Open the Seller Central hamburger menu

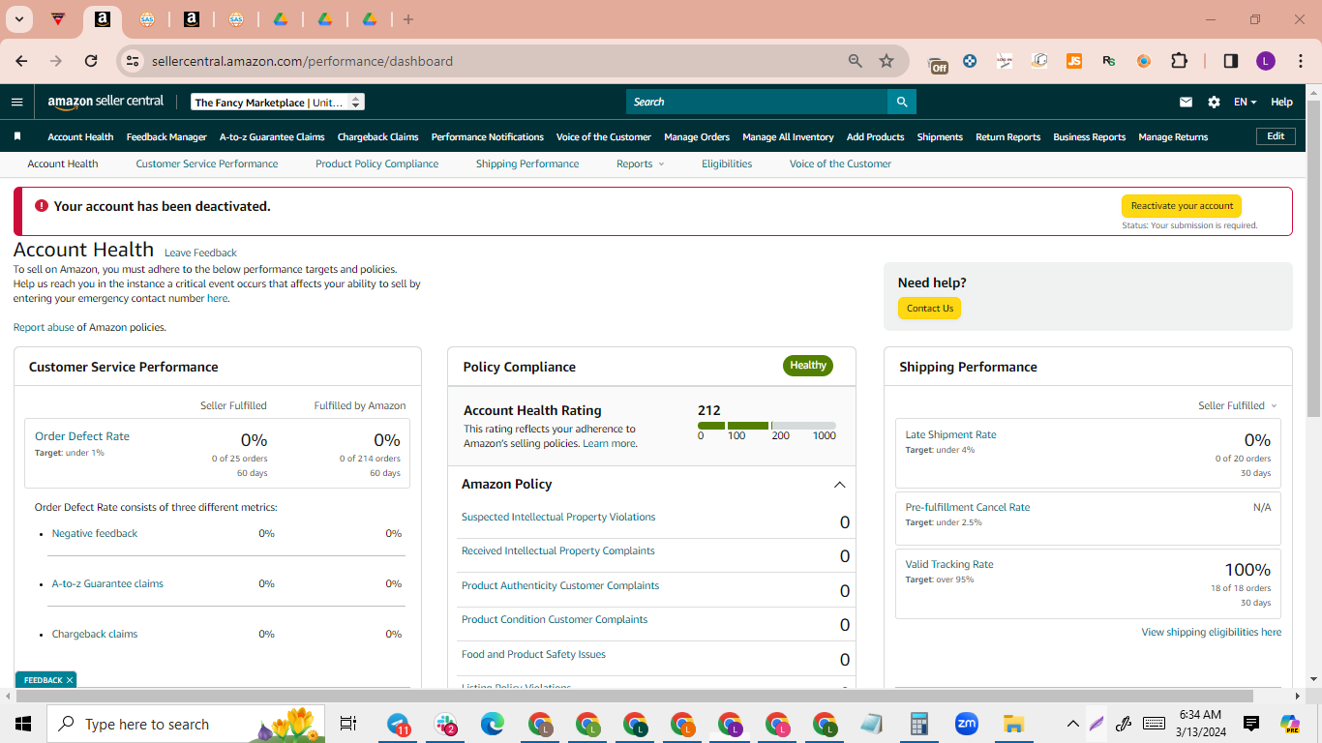point(16,102)
